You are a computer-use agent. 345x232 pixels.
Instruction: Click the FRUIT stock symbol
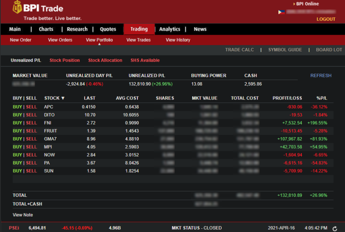click(50, 131)
